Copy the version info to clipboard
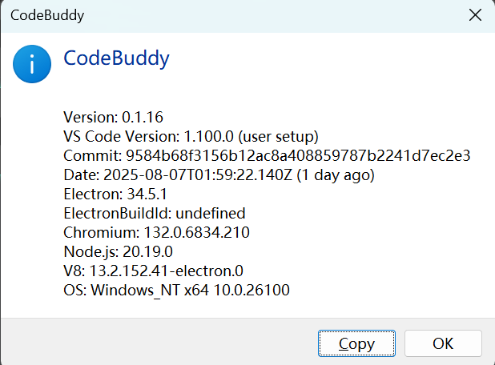Viewport: 495px width, 365px height. 356,343
